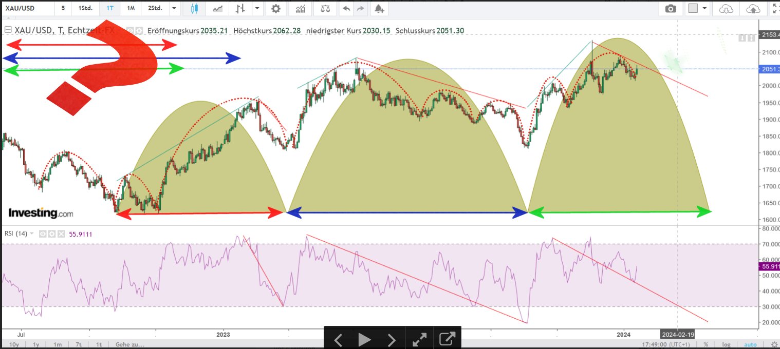
Task: Select the candlestick chart type icon
Action: pyautogui.click(x=194, y=9)
